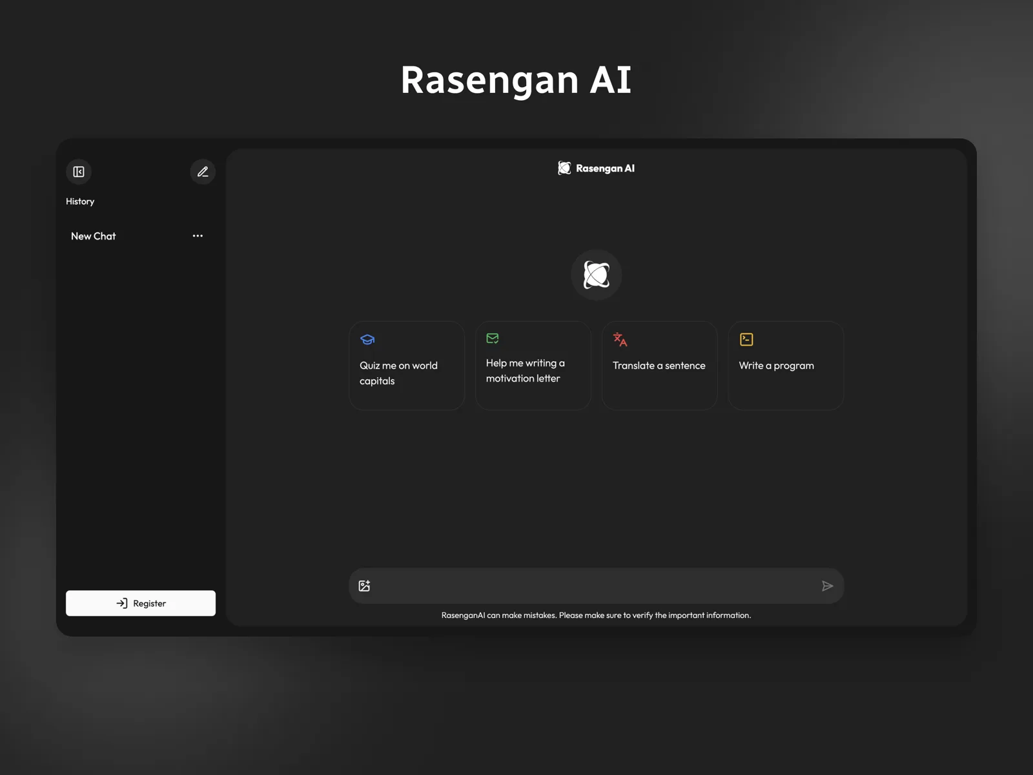Choose the Translate a sentence card
1033x775 pixels.
[660, 366]
